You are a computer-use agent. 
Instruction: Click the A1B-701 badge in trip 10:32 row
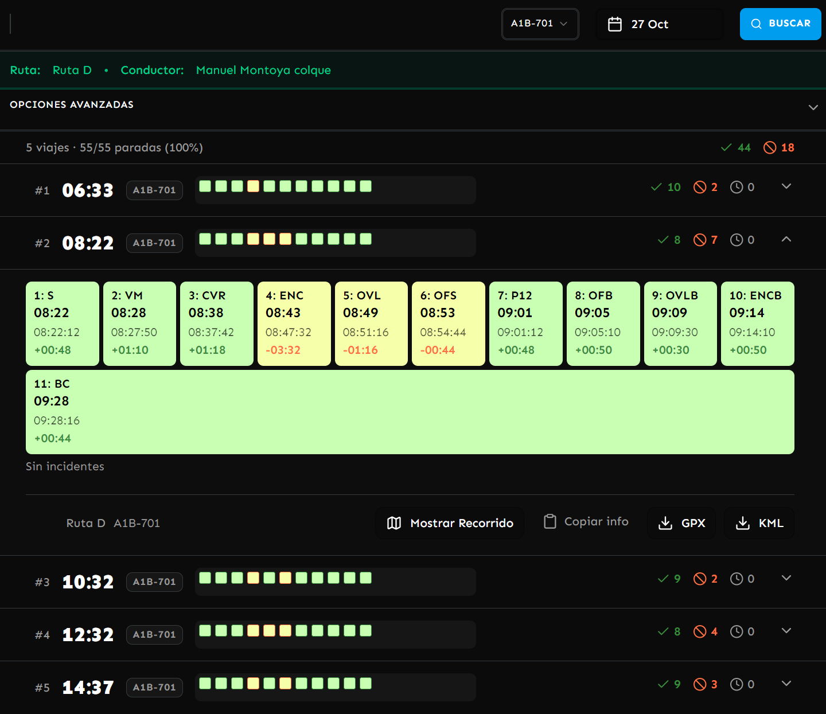pyautogui.click(x=154, y=582)
